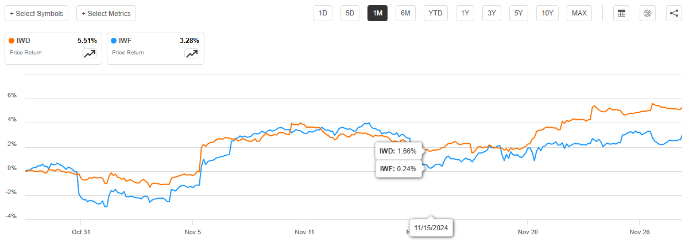
Task: Choose the 3Y time range
Action: (x=491, y=13)
